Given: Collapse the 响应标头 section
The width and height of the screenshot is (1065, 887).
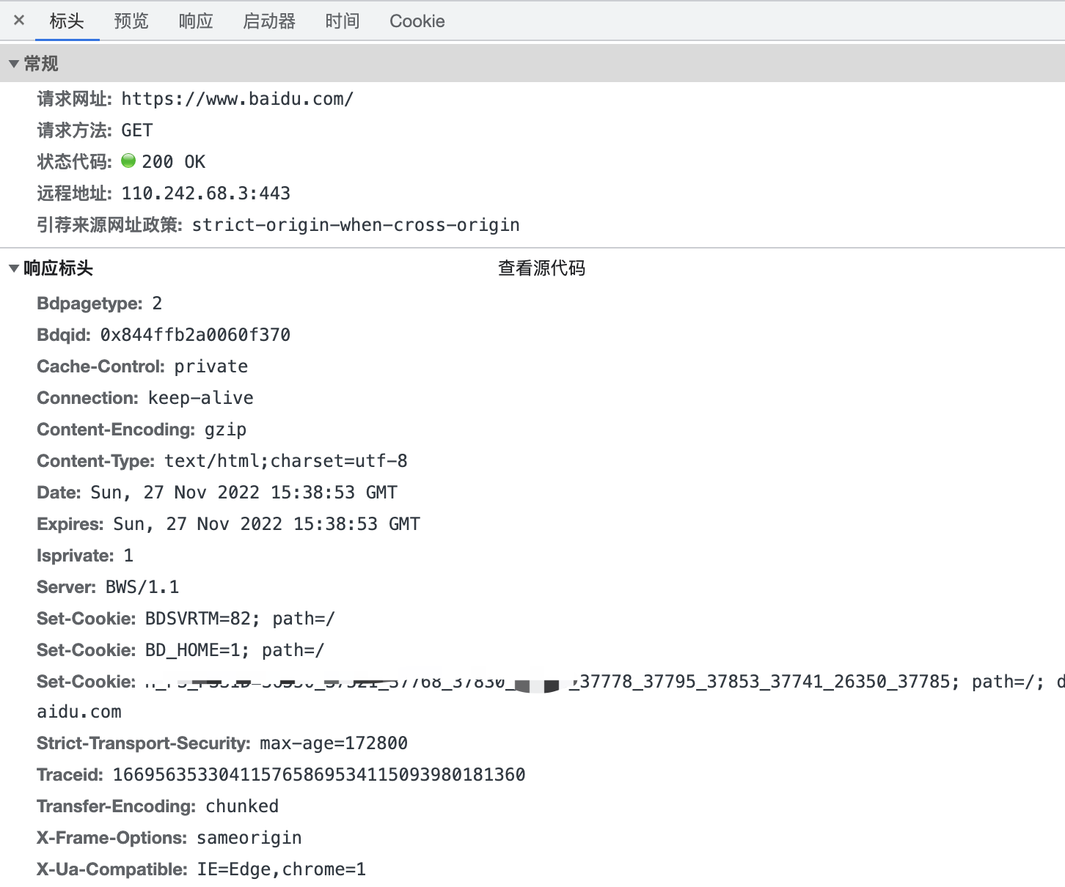Looking at the screenshot, I should 13,268.
